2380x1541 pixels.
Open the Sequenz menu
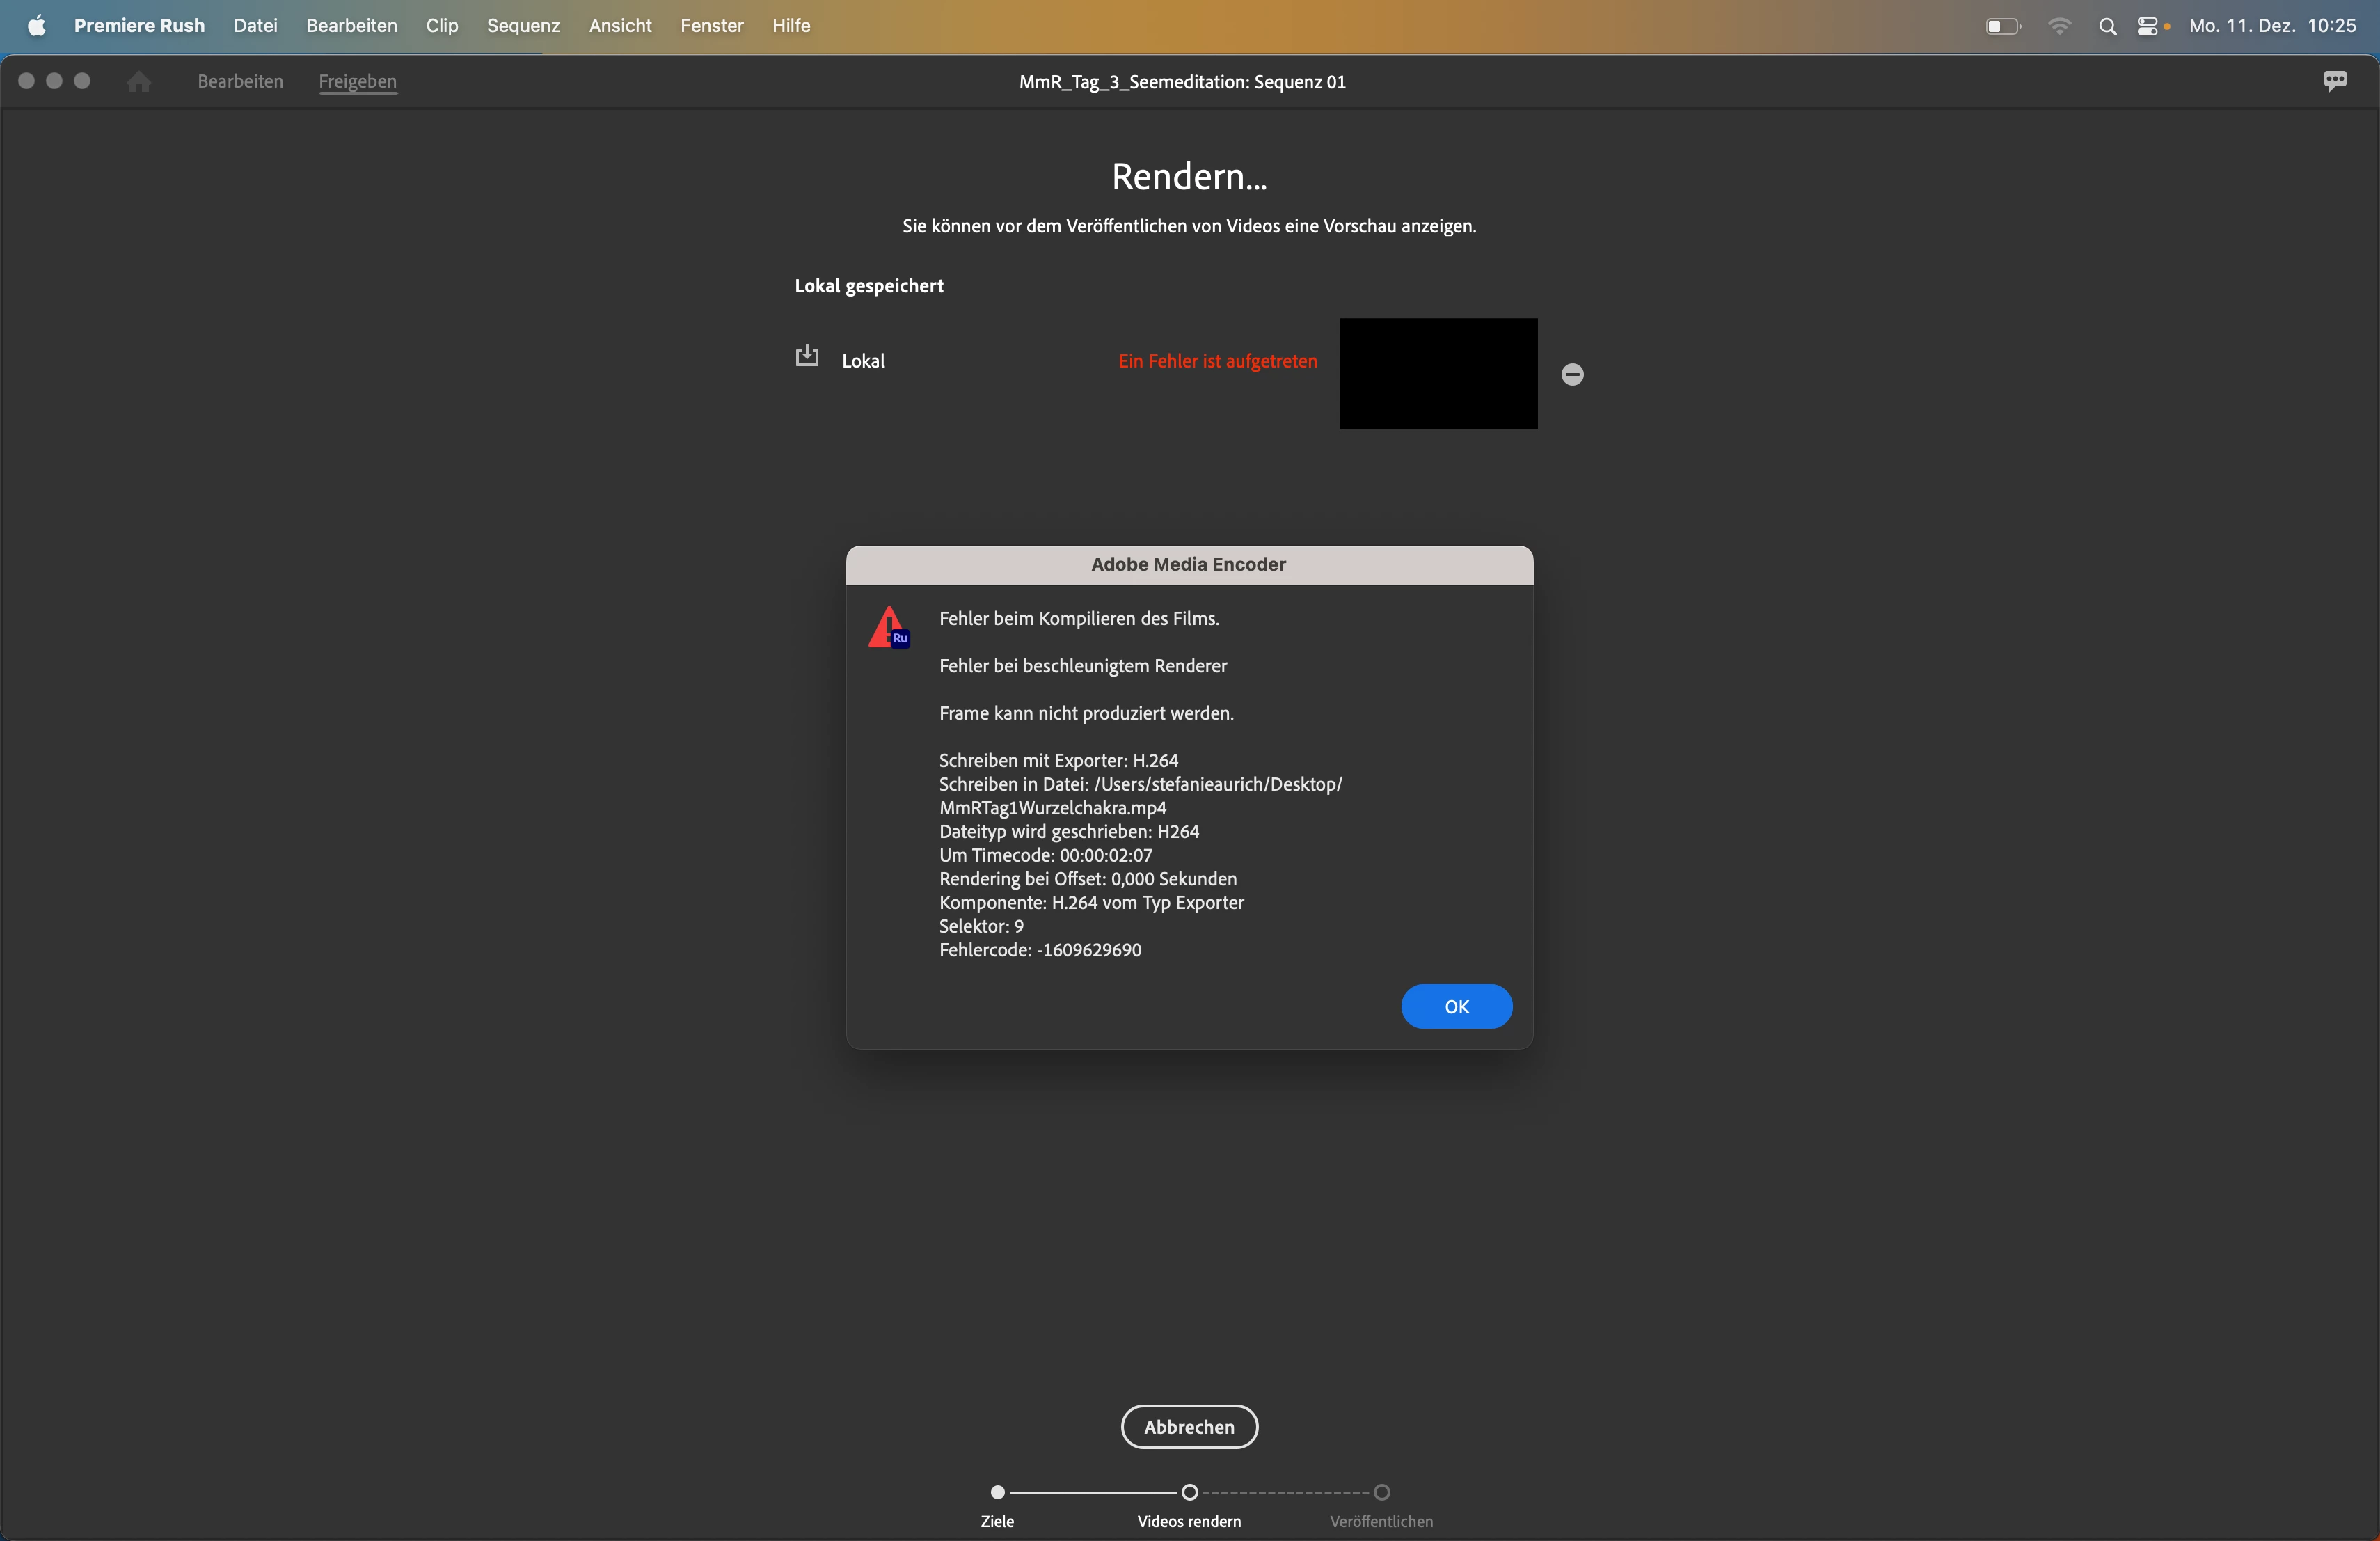(x=523, y=26)
